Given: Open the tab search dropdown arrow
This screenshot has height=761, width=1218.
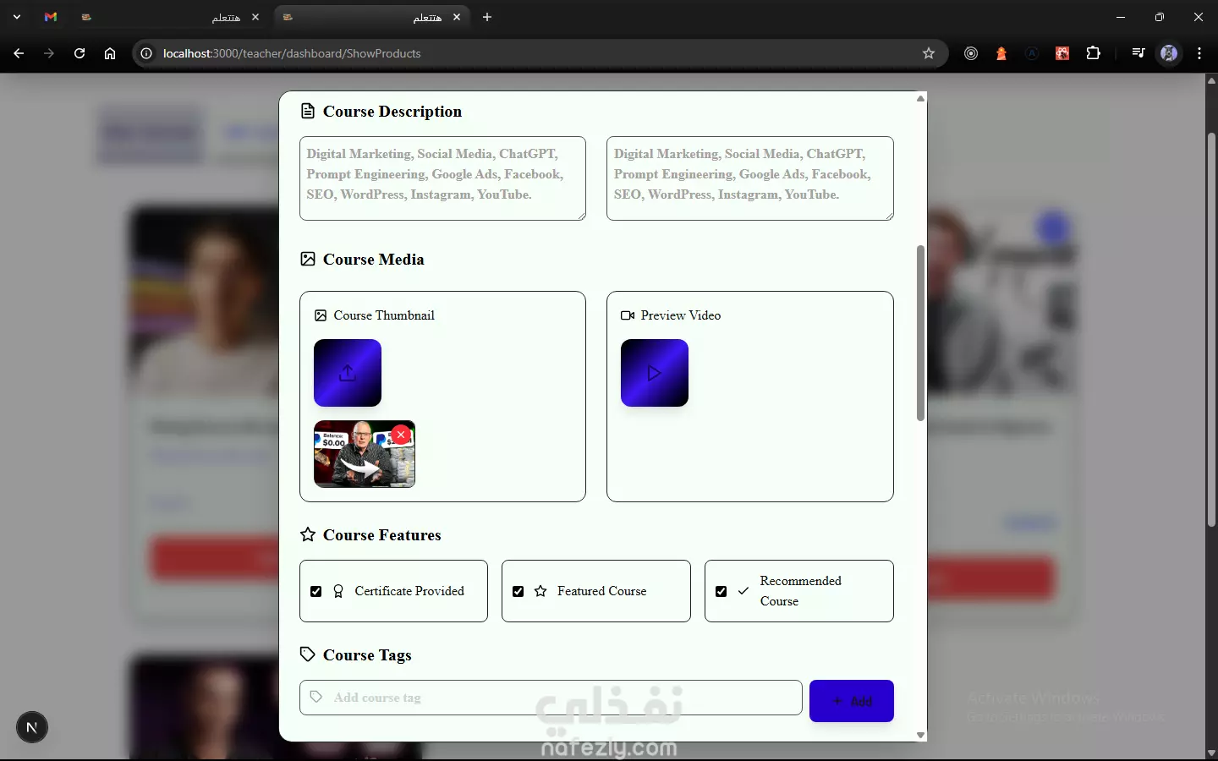Looking at the screenshot, I should (17, 17).
